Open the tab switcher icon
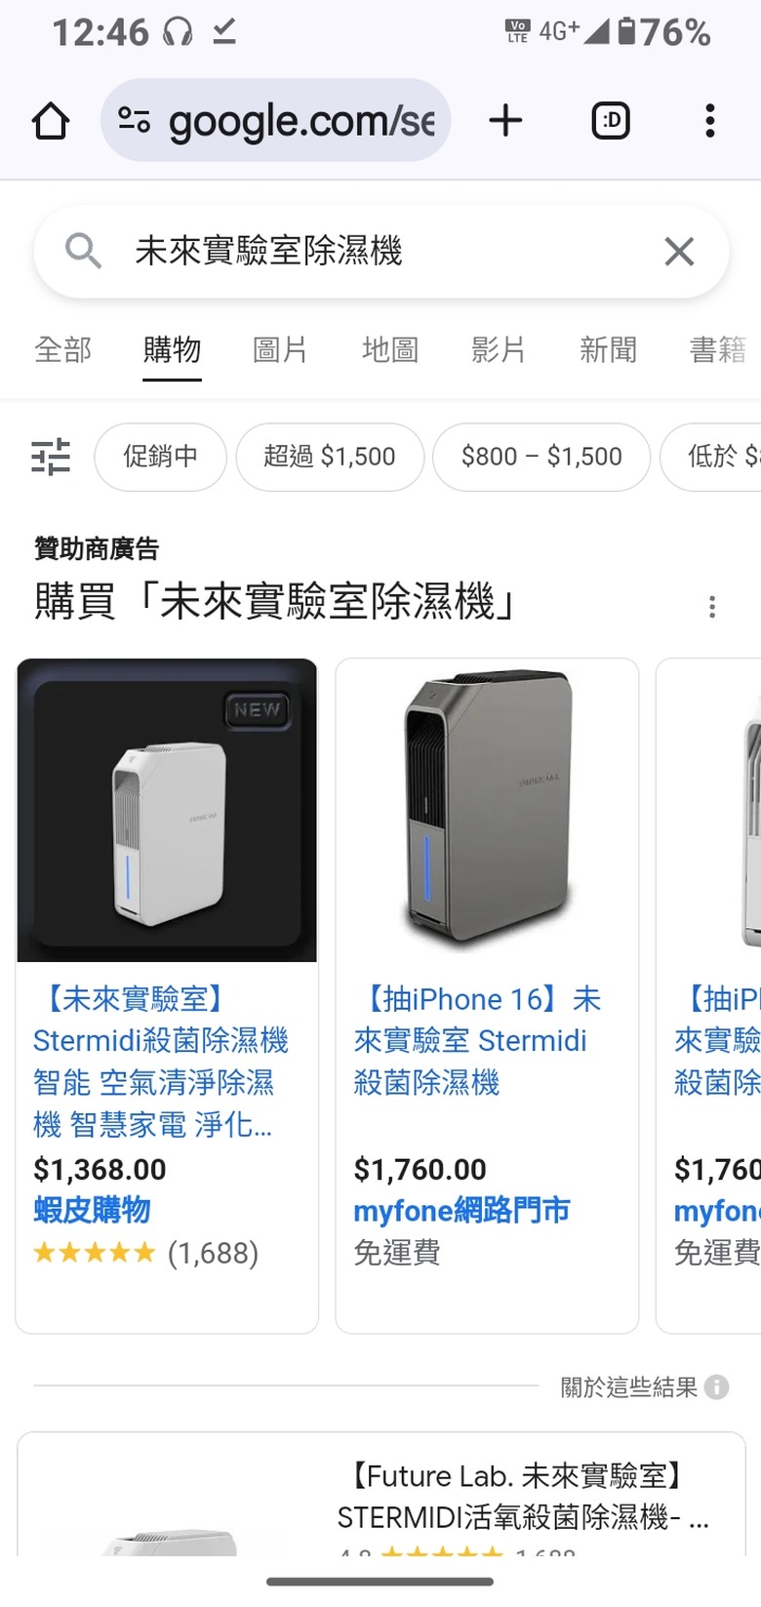761x1607 pixels. 611,121
